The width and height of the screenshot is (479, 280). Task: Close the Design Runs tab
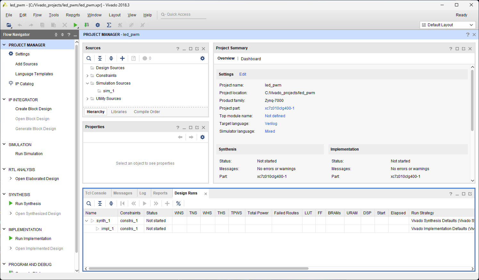pyautogui.click(x=206, y=194)
